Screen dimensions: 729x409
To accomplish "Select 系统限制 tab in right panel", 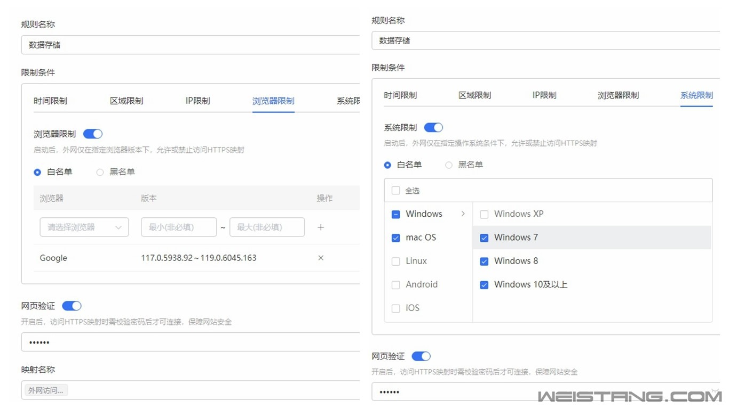I will [x=696, y=95].
